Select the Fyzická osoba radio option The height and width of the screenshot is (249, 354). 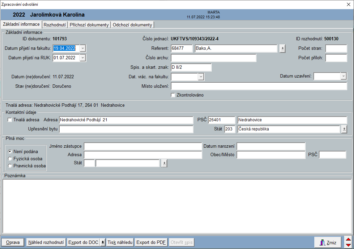point(10,159)
